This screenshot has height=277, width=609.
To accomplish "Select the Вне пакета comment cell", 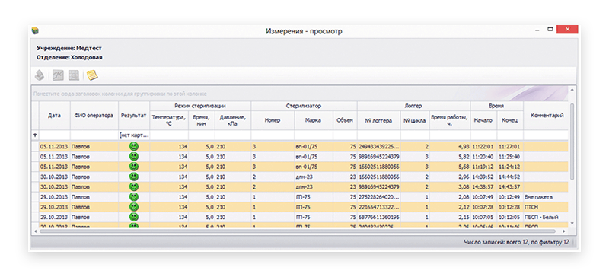I will click(x=546, y=197).
